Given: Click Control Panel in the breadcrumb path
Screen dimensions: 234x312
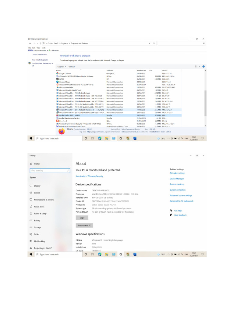Looking at the screenshot, I should (x=52, y=43).
